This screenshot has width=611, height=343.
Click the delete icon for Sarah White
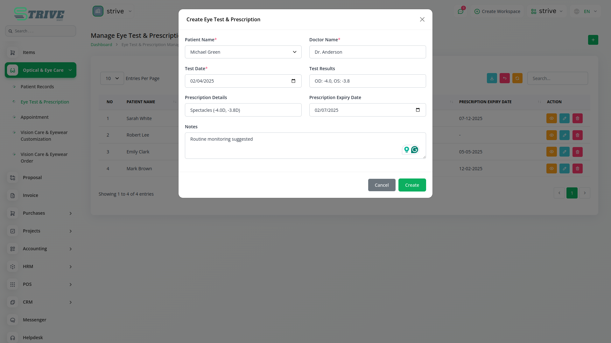(x=577, y=118)
